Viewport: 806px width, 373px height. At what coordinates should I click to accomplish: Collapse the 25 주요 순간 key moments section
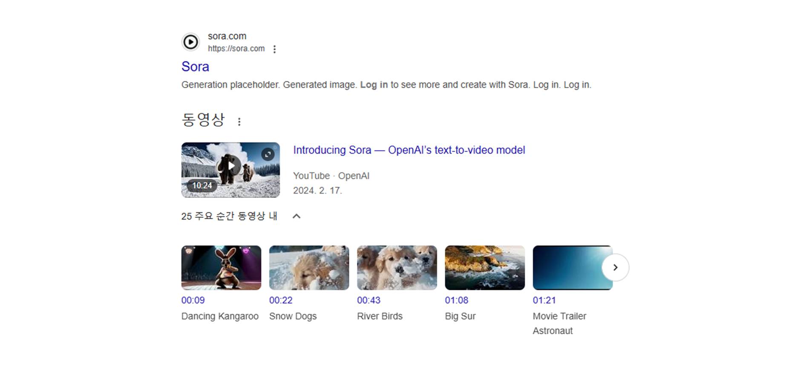pos(296,216)
